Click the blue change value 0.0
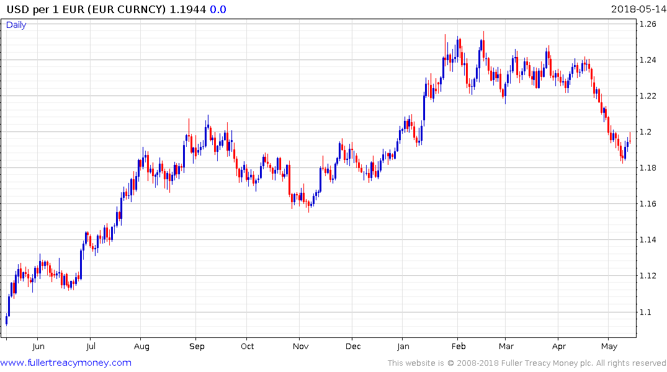The width and height of the screenshot is (667, 372). click(x=218, y=9)
